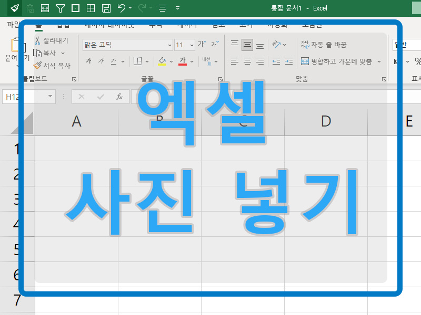Click the 복사 (Copy) button
This screenshot has height=315, width=421.
(x=45, y=53)
